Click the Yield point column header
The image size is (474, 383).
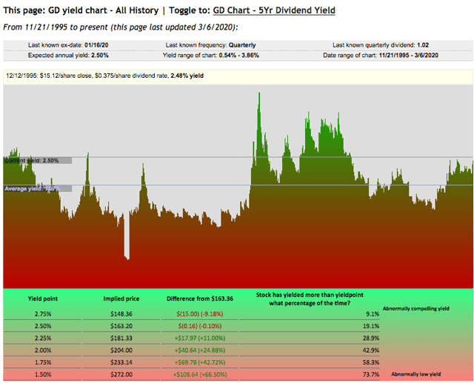click(43, 299)
